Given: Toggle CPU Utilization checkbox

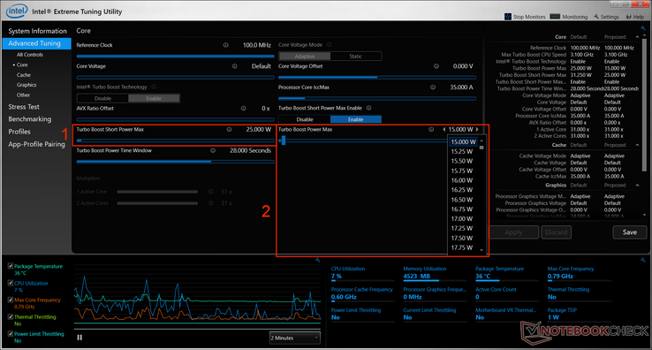Looking at the screenshot, I should click(x=11, y=283).
